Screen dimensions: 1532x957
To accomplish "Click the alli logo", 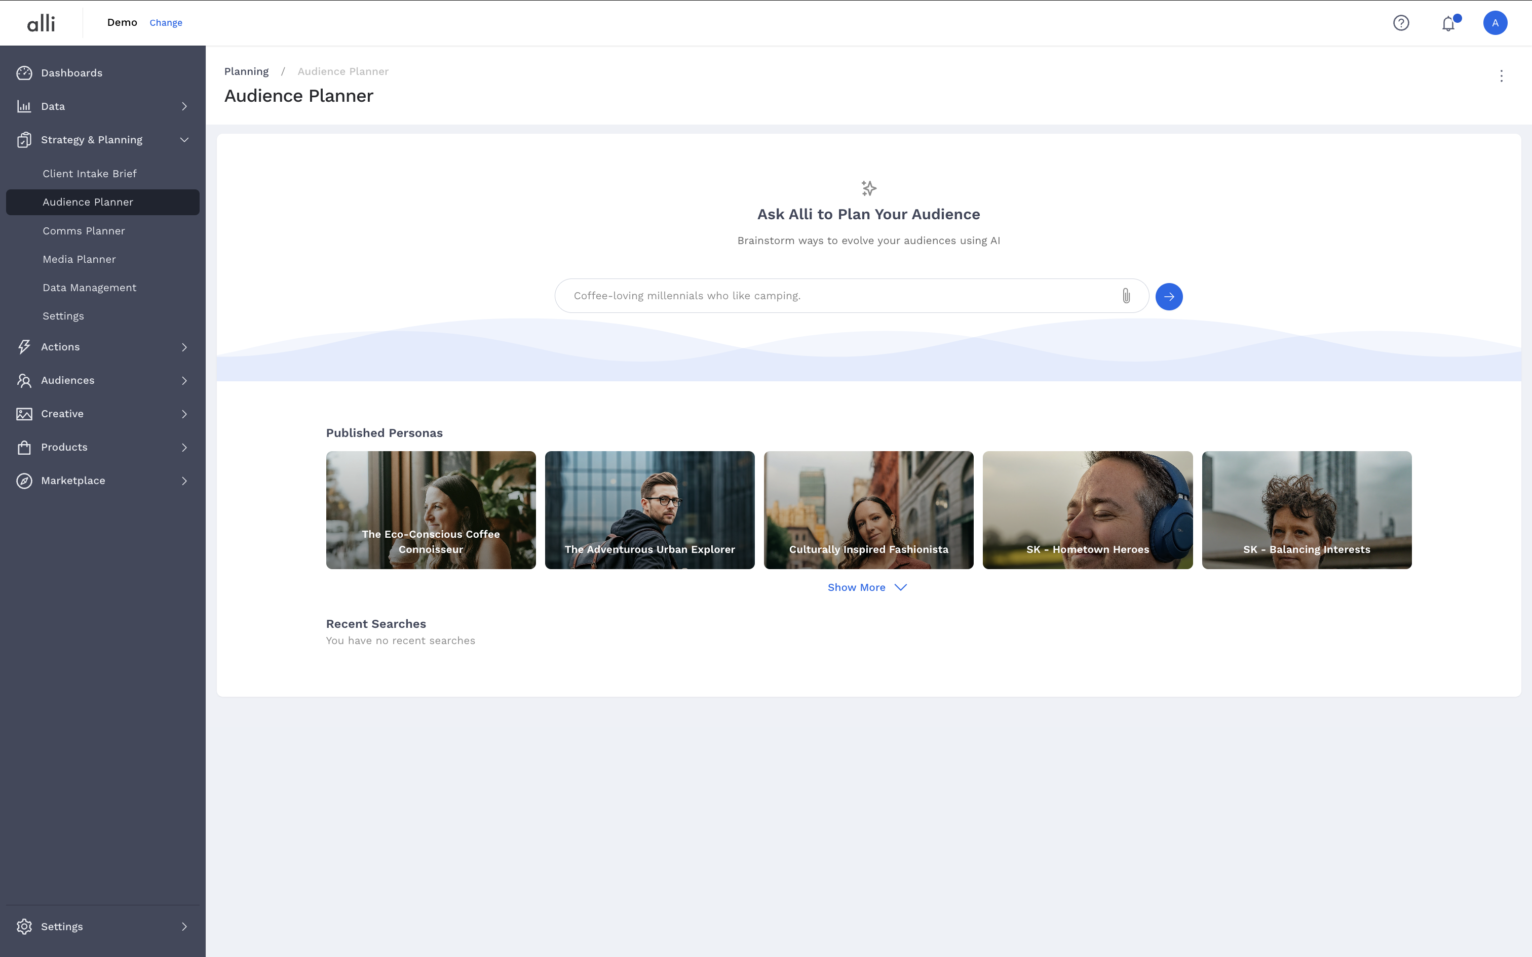I will [x=41, y=23].
